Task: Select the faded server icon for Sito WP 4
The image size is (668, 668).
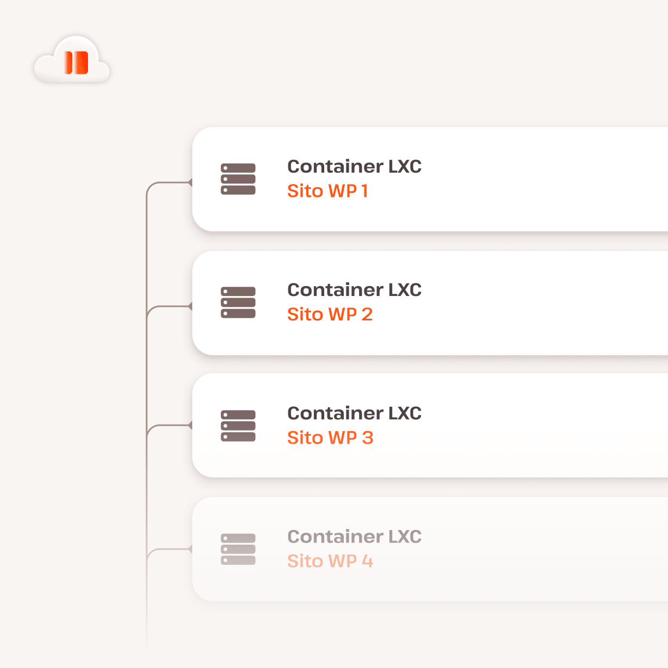Action: 238,549
